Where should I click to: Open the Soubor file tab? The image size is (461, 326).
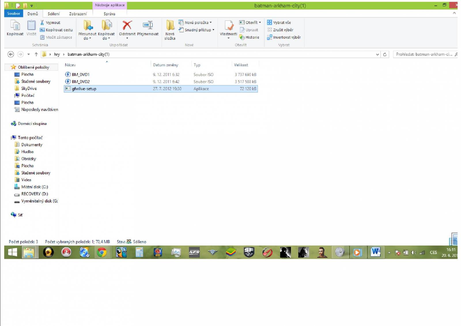(14, 14)
